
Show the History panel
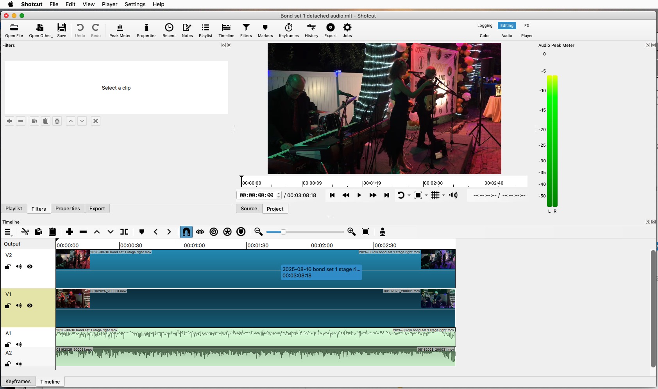click(311, 30)
